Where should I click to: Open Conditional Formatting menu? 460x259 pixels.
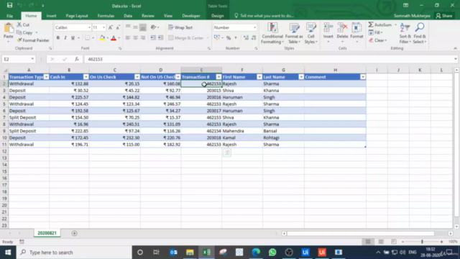(x=272, y=33)
